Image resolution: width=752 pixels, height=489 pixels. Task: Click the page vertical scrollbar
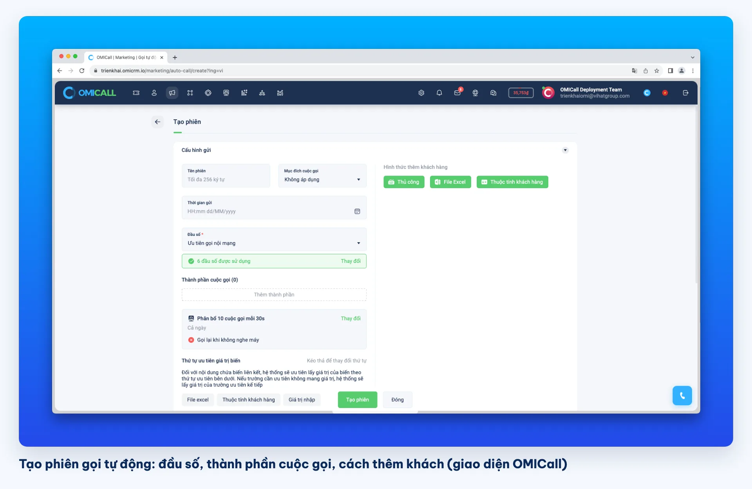tap(696, 195)
